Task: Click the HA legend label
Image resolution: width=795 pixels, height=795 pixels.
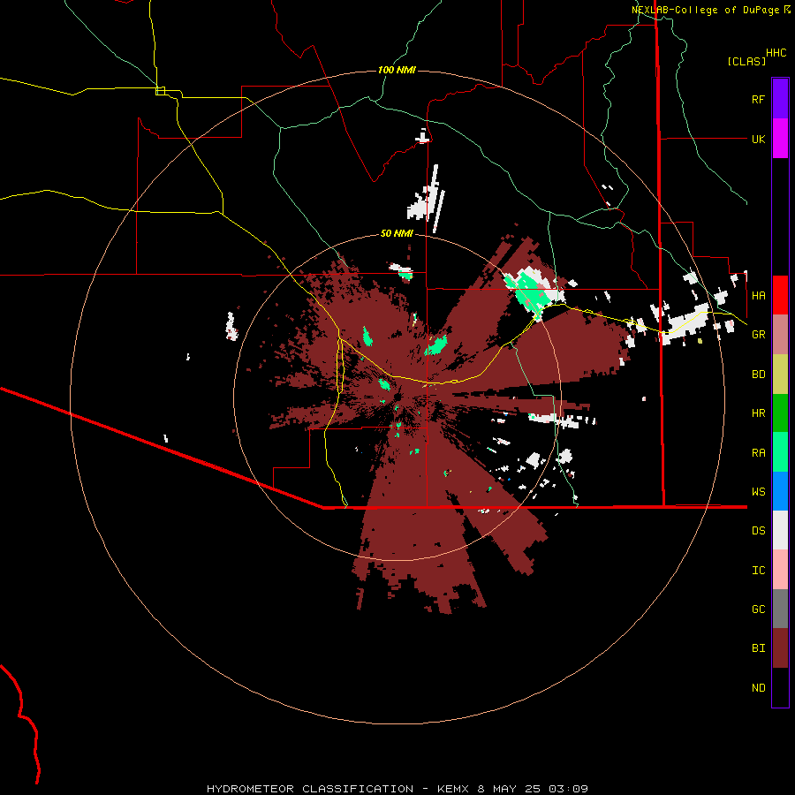Action: (758, 295)
